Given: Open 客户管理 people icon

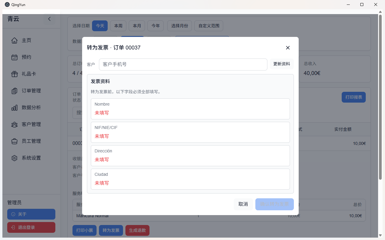Looking at the screenshot, I should (14, 124).
